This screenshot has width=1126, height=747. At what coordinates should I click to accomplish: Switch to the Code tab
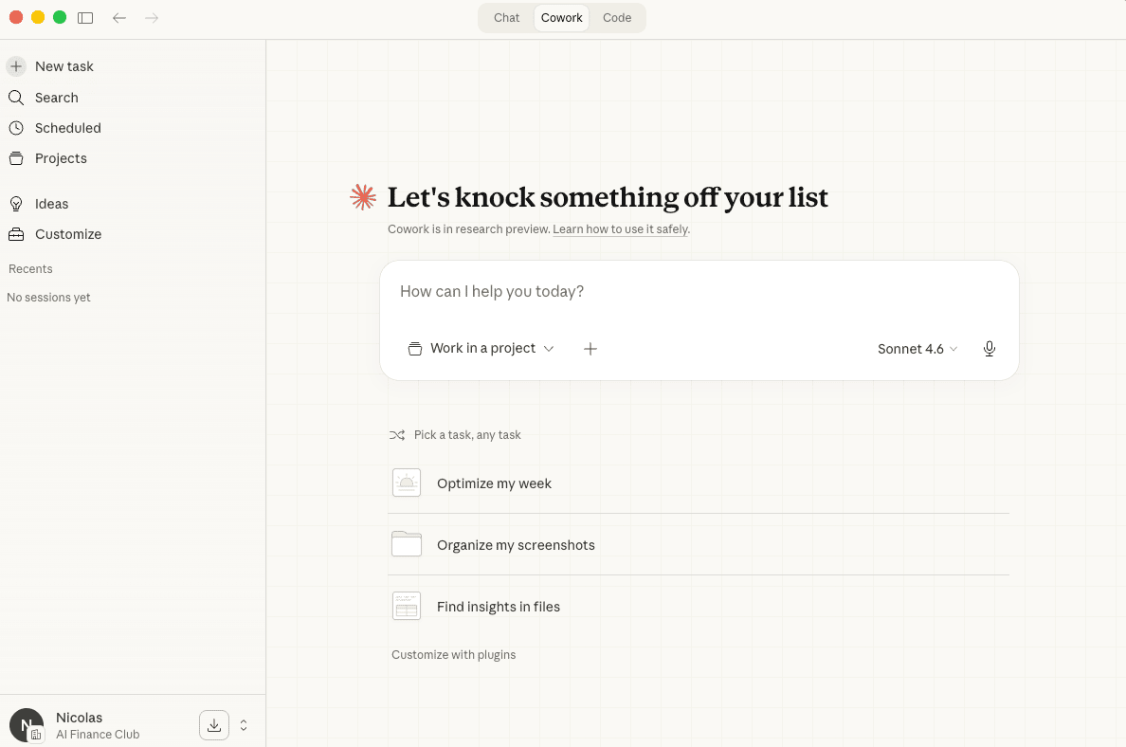coord(617,18)
